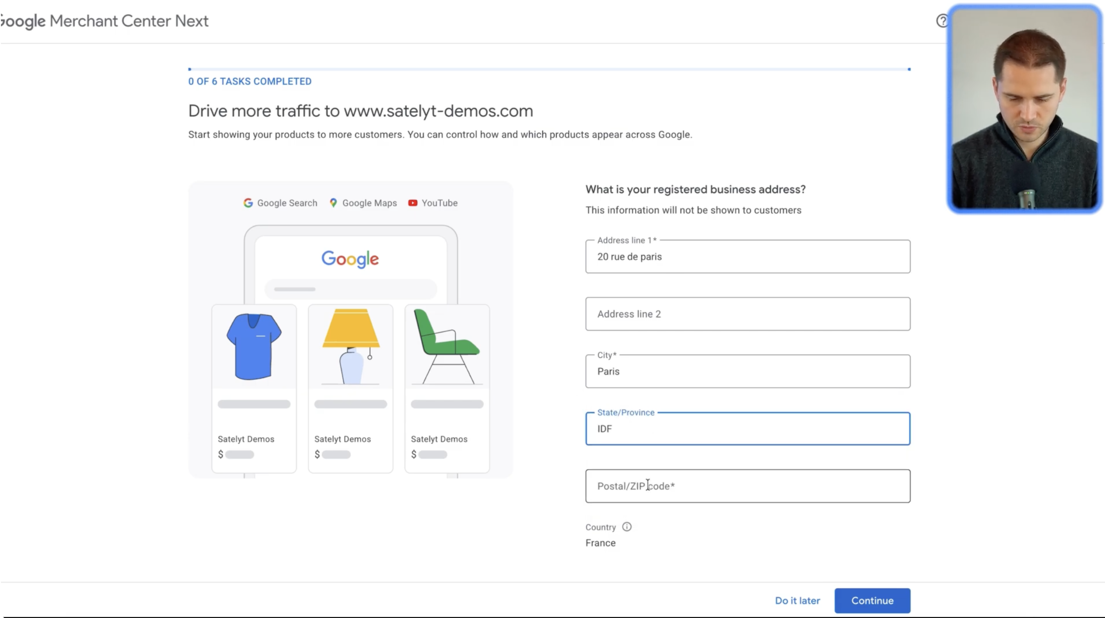
Task: Click the 'Google Search' label
Action: [x=287, y=203]
